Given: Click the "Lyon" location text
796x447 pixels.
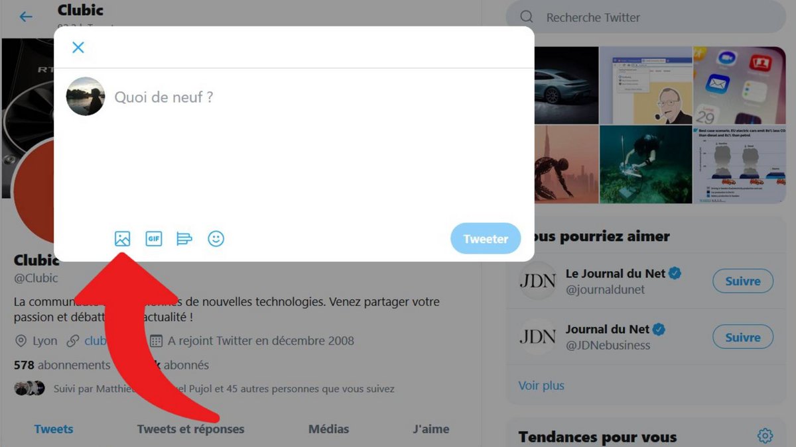Looking at the screenshot, I should click(x=45, y=341).
